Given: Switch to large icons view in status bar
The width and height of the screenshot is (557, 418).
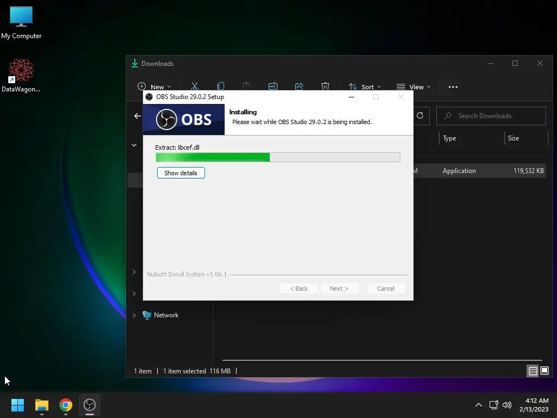Looking at the screenshot, I should pyautogui.click(x=544, y=371).
